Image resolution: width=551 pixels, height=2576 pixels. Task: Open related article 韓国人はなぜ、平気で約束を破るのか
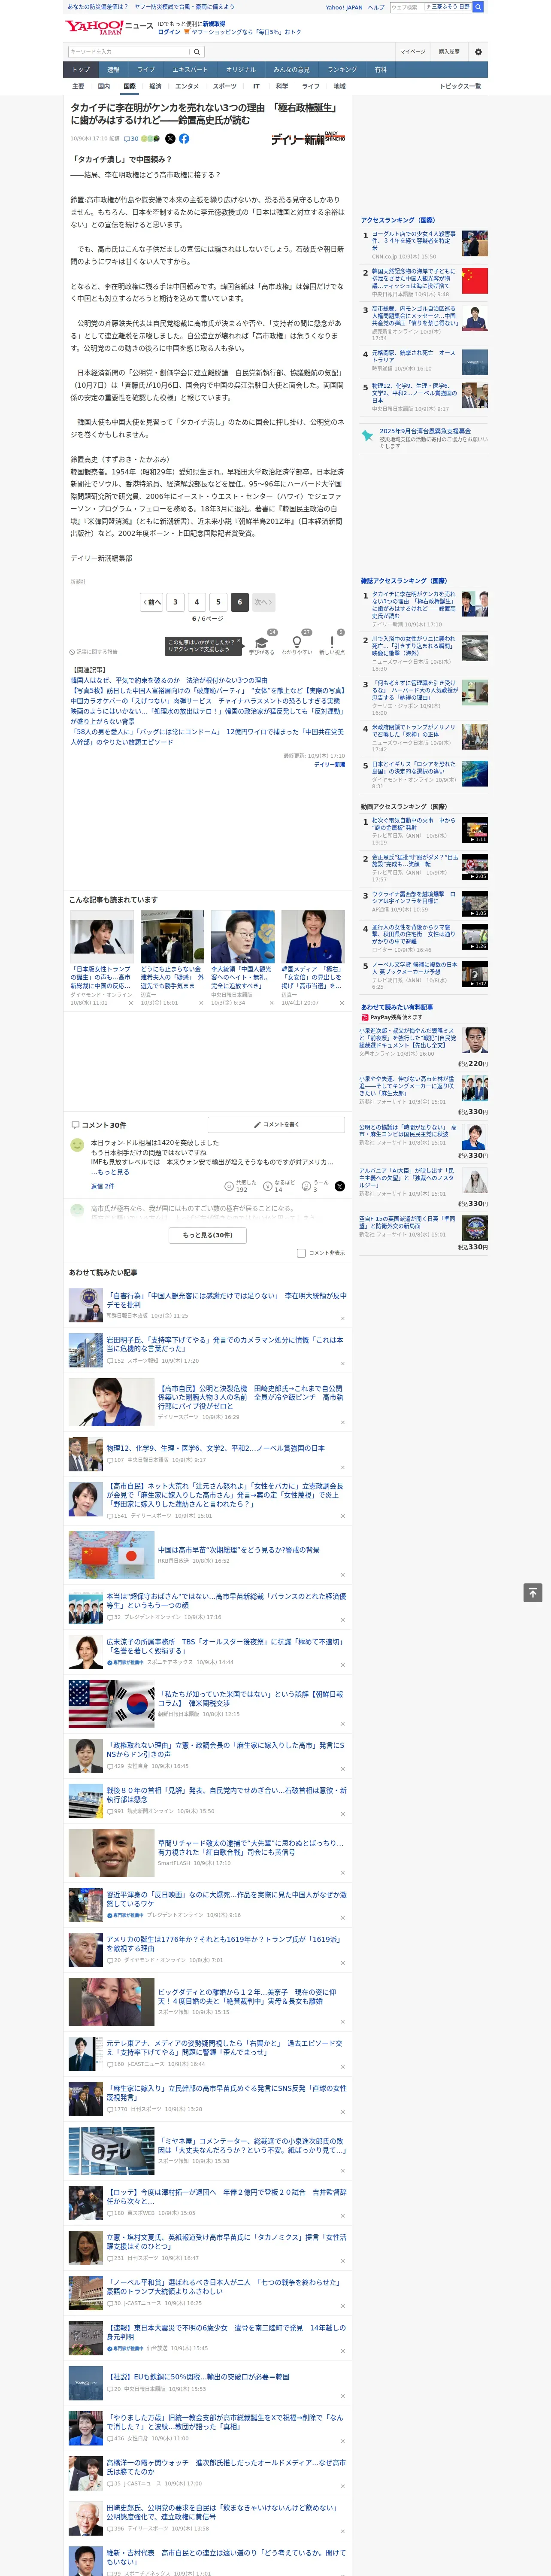coord(169,680)
